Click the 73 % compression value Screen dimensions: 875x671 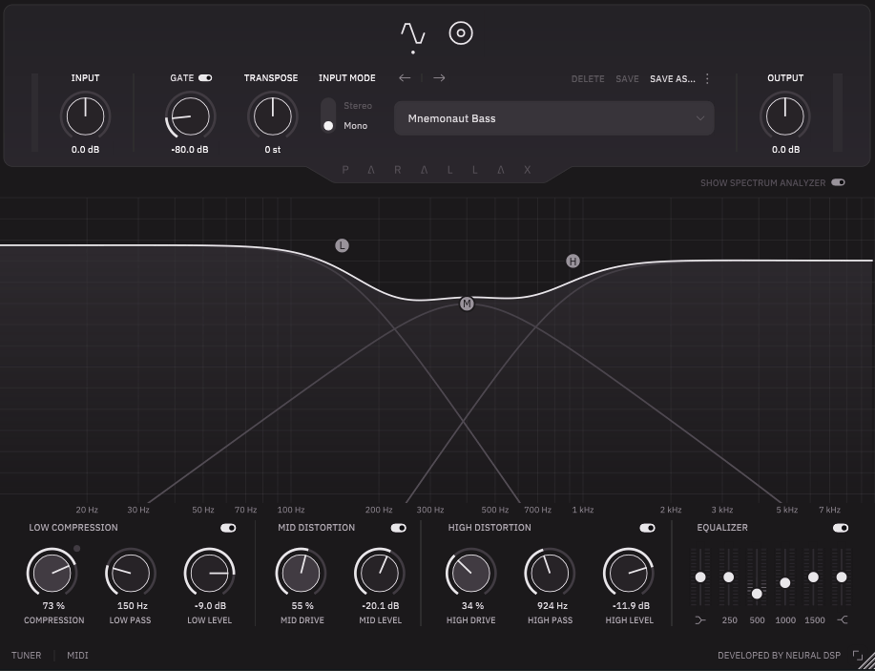coord(53,606)
